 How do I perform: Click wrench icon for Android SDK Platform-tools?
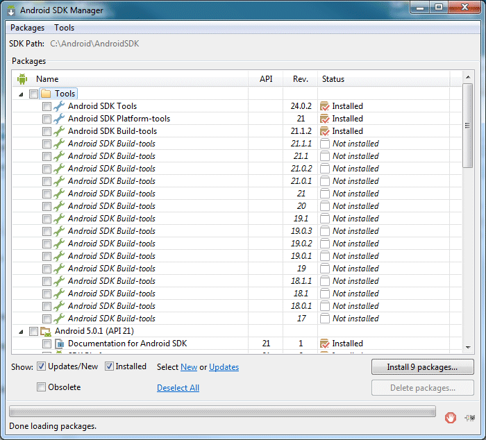click(59, 119)
